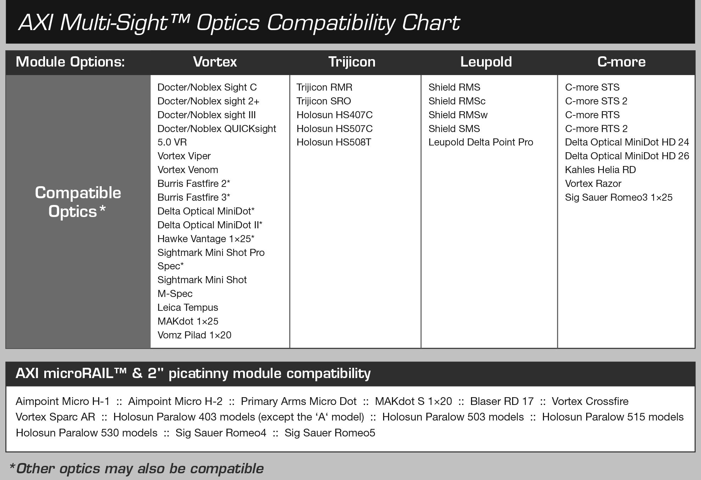The height and width of the screenshot is (480, 701).
Task: Click the Burris Fastfire 3 entry
Action: tap(194, 198)
